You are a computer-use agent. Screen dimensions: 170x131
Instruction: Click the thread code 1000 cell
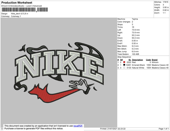(x=149, y=65)
